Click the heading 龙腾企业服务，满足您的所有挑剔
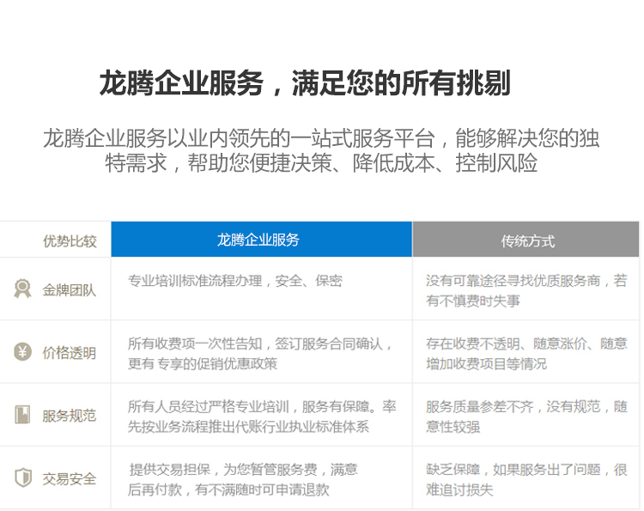Image resolution: width=644 pixels, height=511 pixels. point(305,83)
